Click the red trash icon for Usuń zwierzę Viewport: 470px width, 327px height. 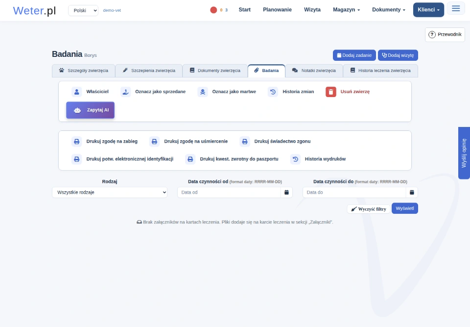331,92
